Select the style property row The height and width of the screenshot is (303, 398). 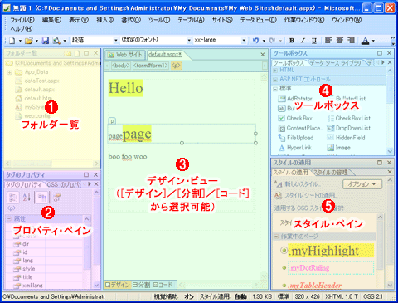coord(48,269)
